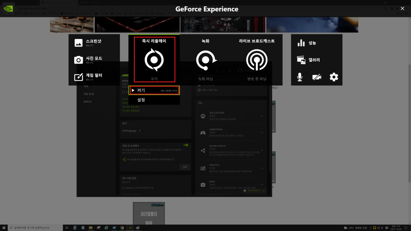Click the 시리얼통신 Python thumbnail
Image resolution: width=411 pixels, height=231 pixels.
(149, 213)
